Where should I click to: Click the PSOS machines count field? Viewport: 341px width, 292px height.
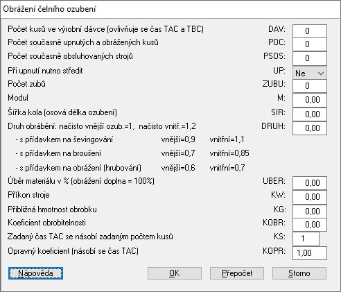point(310,58)
